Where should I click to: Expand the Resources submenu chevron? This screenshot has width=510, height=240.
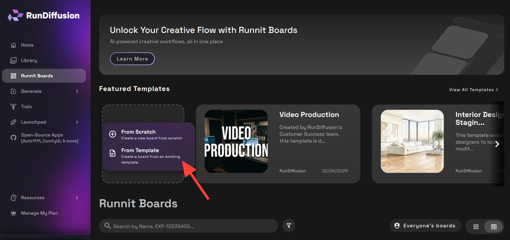coord(77,198)
